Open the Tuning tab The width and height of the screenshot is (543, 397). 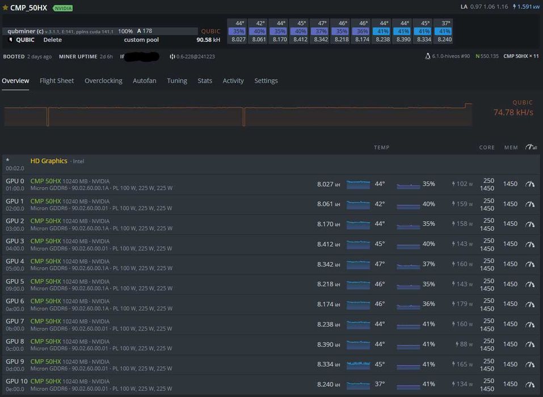[177, 81]
